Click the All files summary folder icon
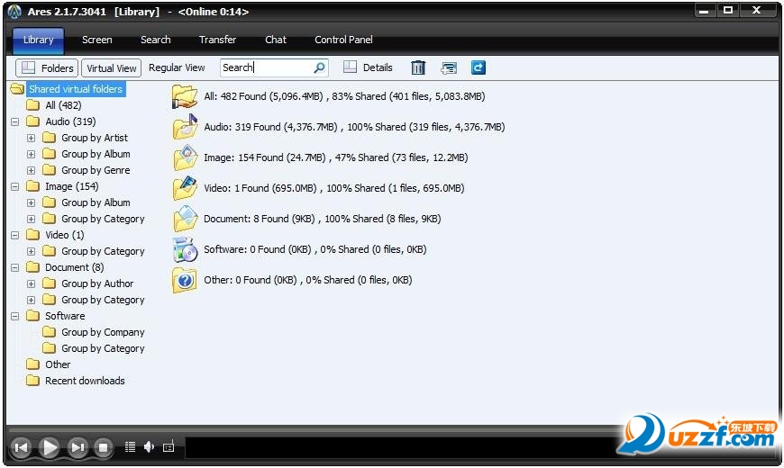Screen dimensions: 784x468 185,96
